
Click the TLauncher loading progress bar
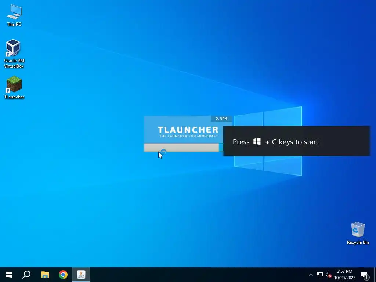[x=184, y=148]
